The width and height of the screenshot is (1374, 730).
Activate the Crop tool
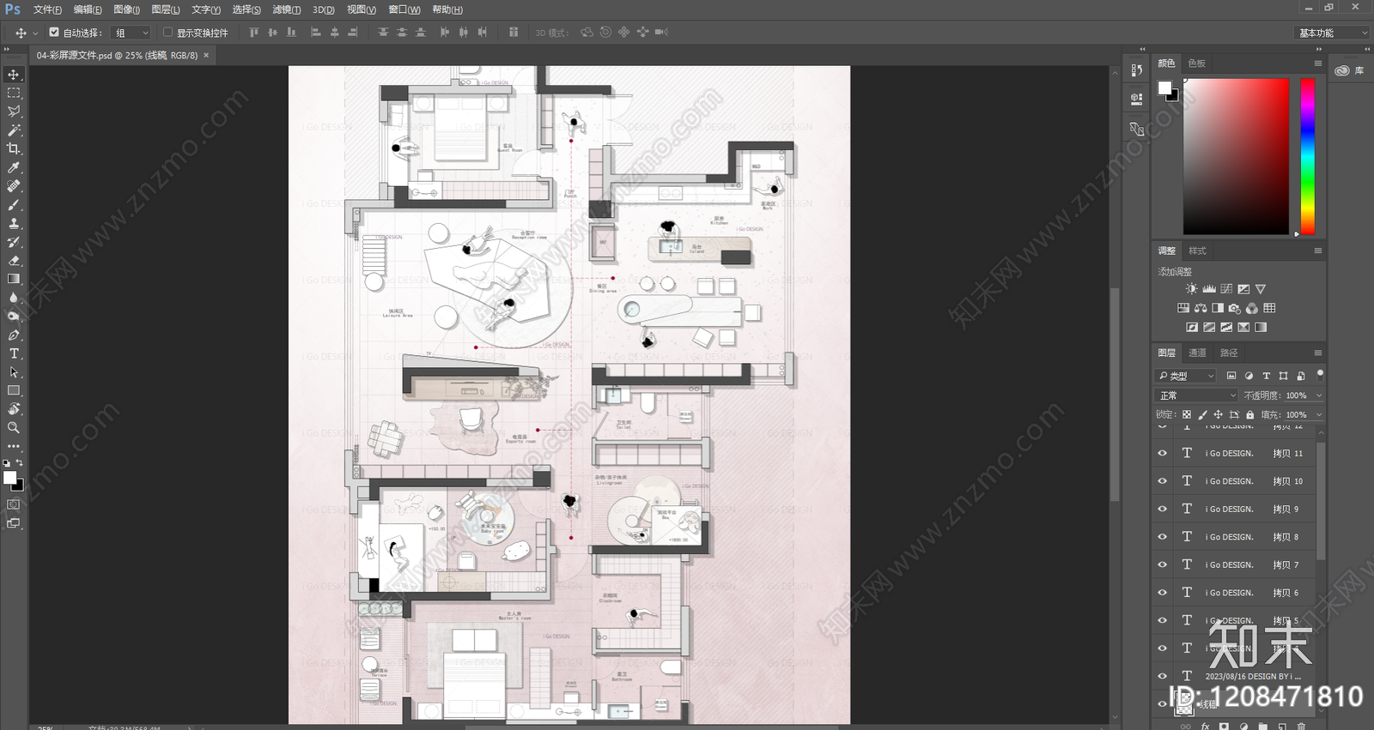tap(14, 148)
